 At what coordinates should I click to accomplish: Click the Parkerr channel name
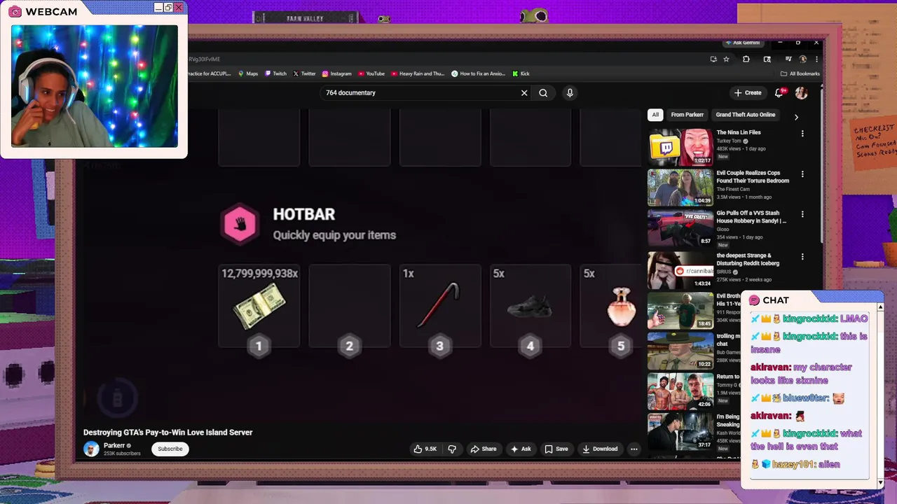[x=114, y=445]
